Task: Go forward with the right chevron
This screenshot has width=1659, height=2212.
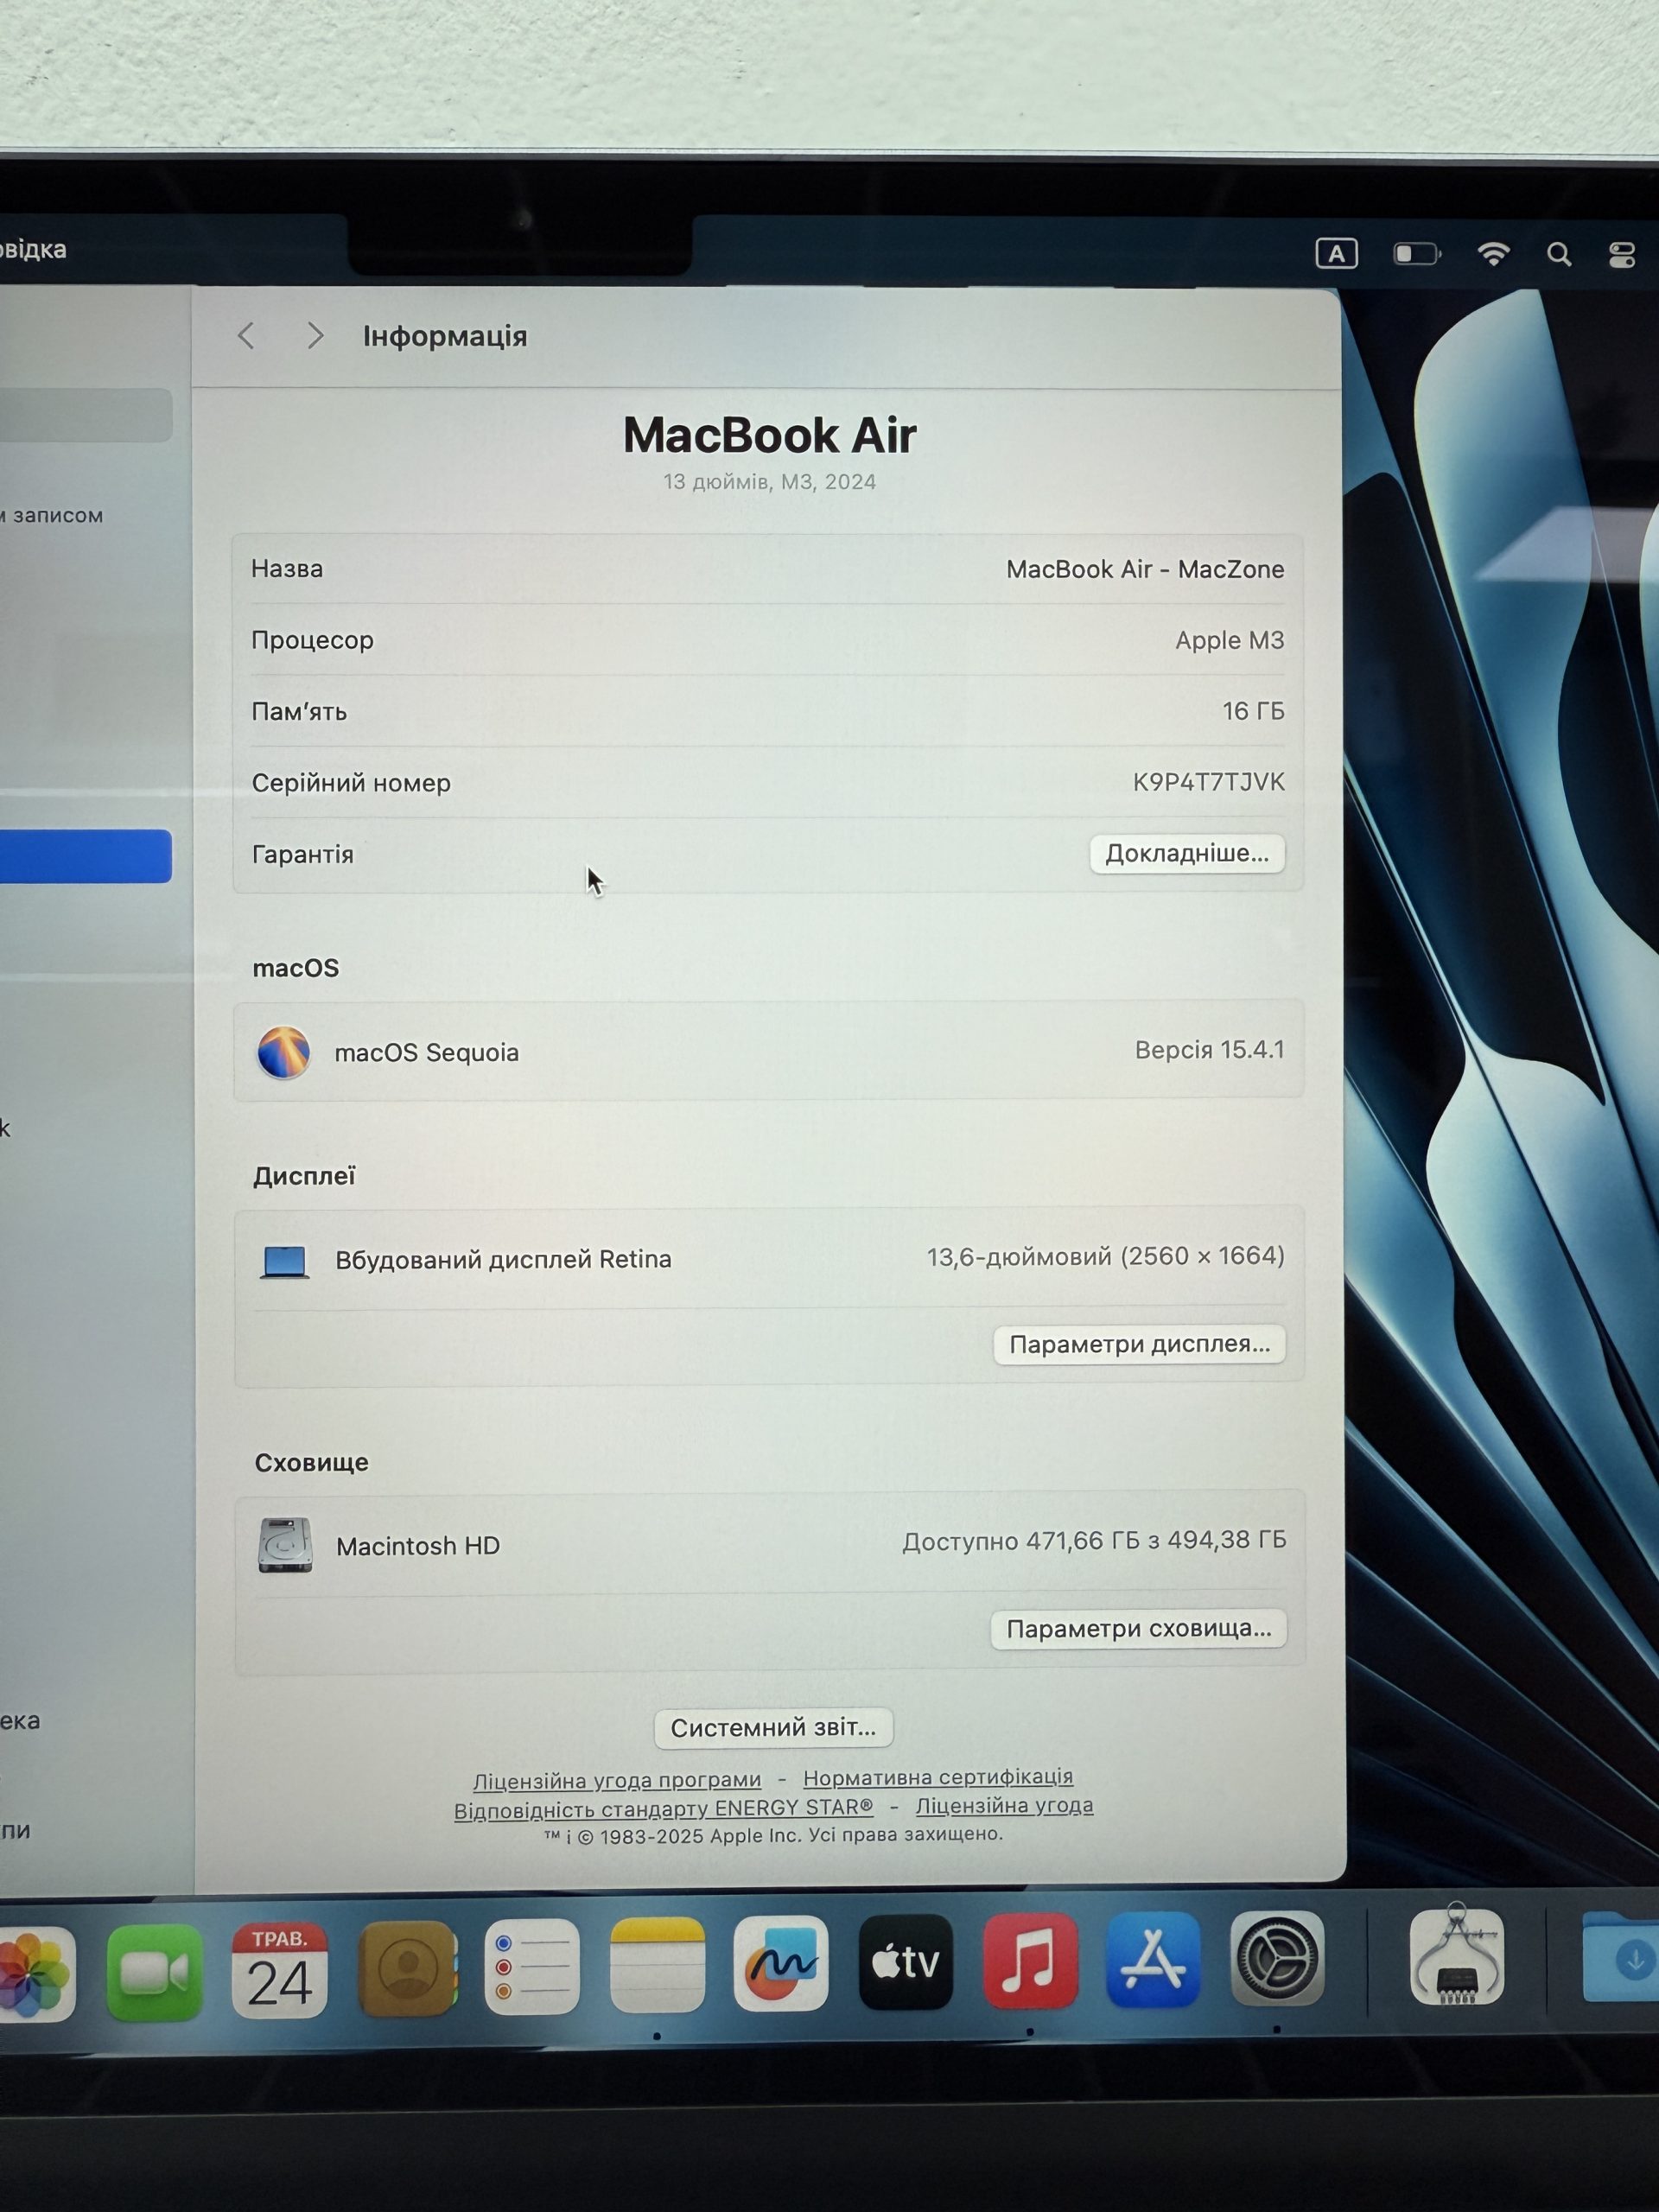Action: coord(315,336)
